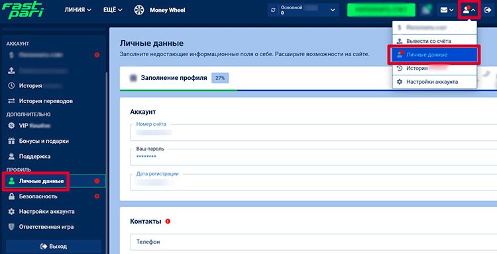Viewport: 497px width, 254px height.
Task: Click the 27% profile completion badge
Action: click(220, 78)
